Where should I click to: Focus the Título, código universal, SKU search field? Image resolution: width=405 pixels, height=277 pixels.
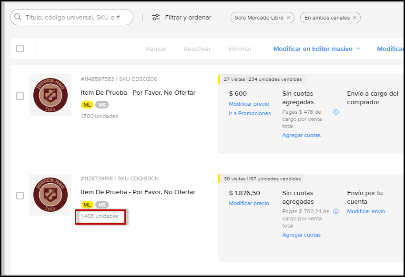coord(72,17)
